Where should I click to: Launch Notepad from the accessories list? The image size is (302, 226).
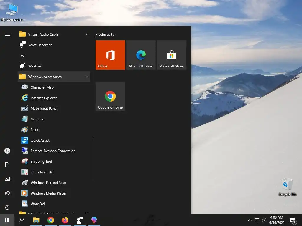(x=54, y=119)
